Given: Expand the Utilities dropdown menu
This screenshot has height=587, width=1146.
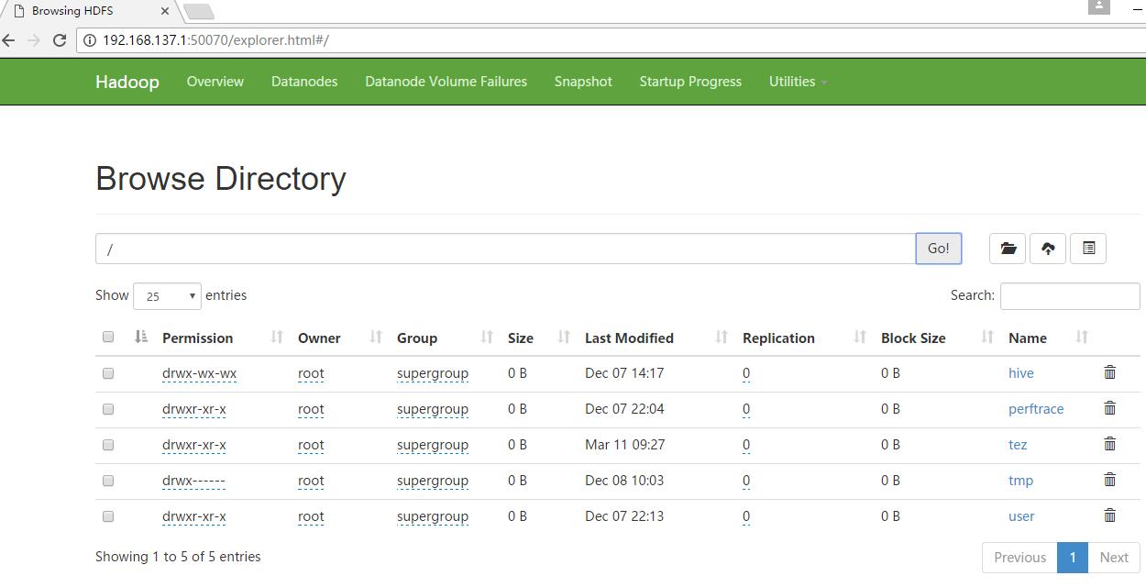Looking at the screenshot, I should click(x=798, y=82).
